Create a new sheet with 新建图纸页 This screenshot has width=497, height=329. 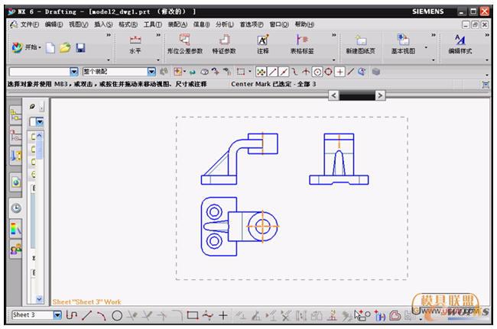[x=362, y=44]
